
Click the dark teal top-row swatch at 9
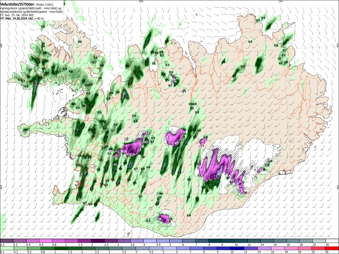tap(228, 241)
